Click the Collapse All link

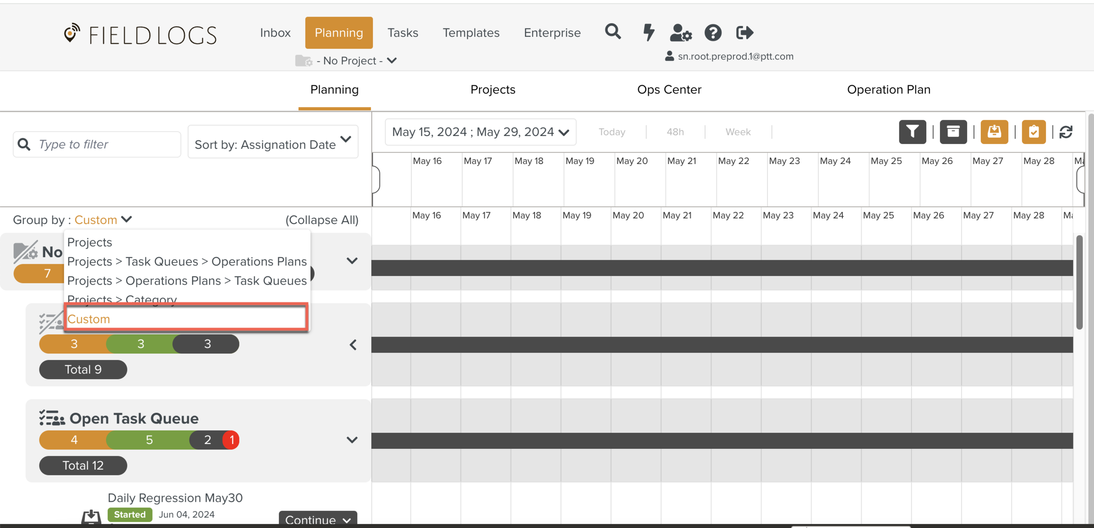click(322, 220)
